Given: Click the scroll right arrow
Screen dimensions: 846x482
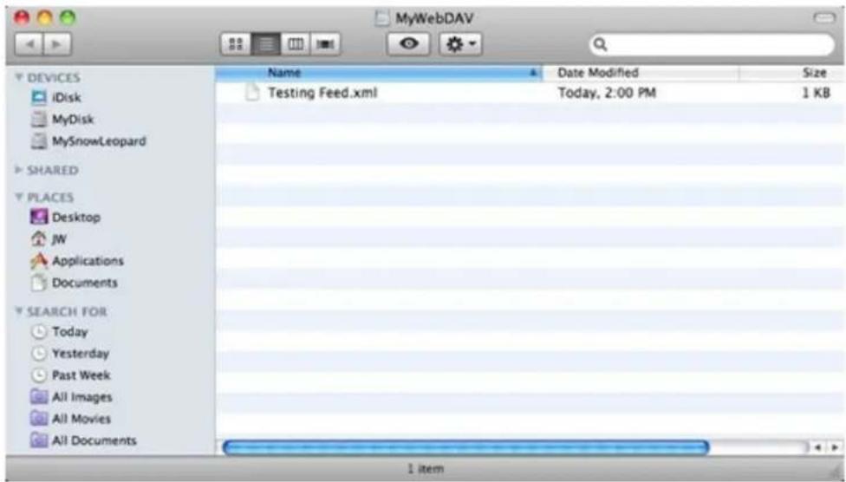Looking at the screenshot, I should (834, 447).
